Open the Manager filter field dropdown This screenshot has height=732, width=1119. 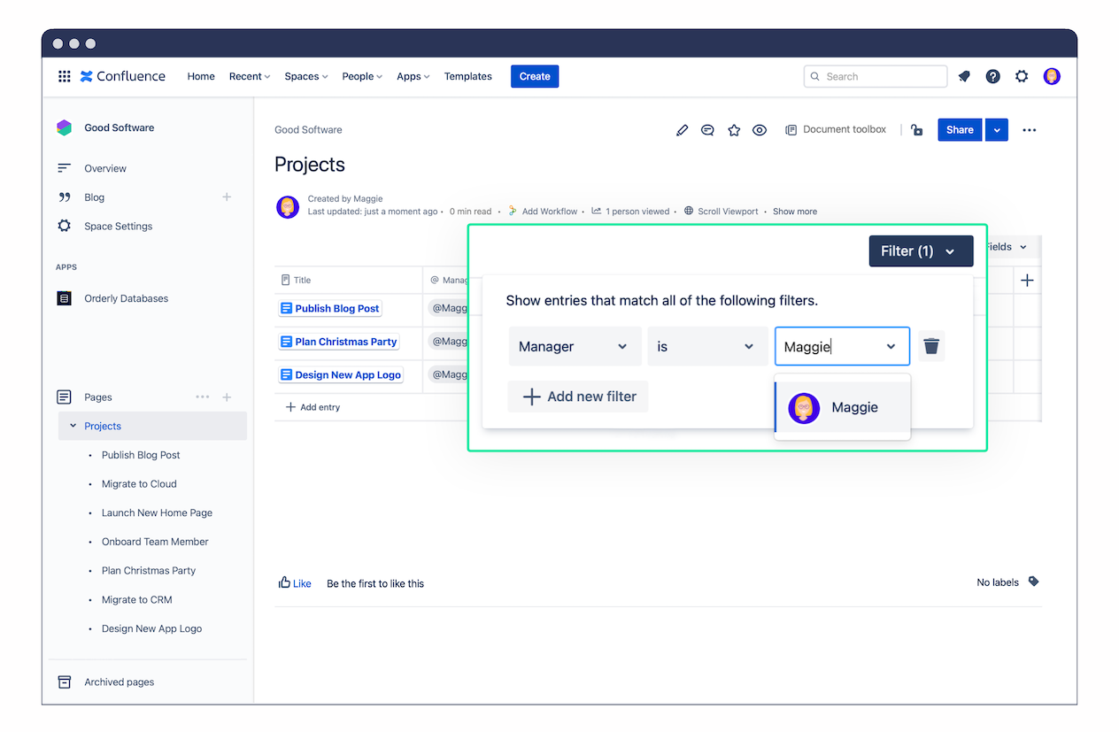(x=575, y=346)
